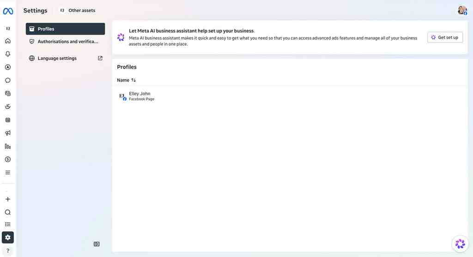Open Insights bar chart icon

[x=8, y=146]
